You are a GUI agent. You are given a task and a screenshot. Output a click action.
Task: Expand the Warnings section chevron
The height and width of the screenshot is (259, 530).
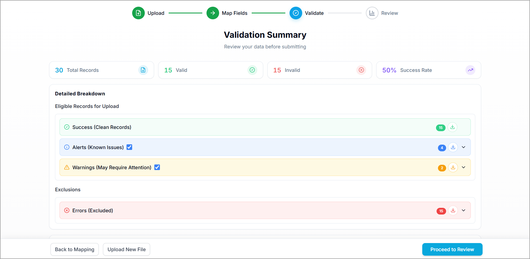464,168
